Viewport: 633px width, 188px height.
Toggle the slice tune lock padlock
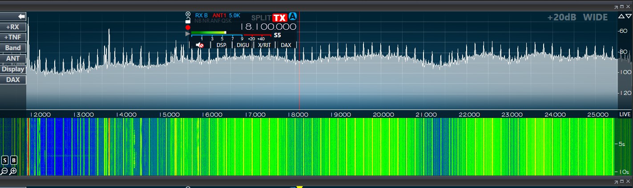(x=188, y=20)
